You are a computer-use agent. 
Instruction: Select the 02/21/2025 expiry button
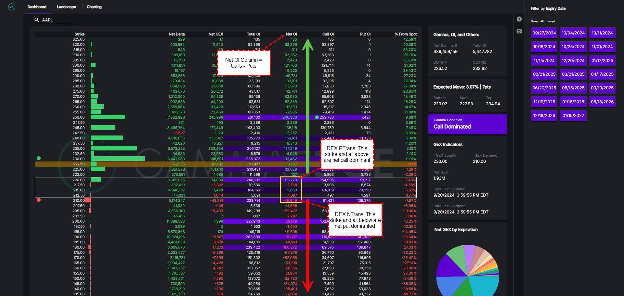coord(544,74)
